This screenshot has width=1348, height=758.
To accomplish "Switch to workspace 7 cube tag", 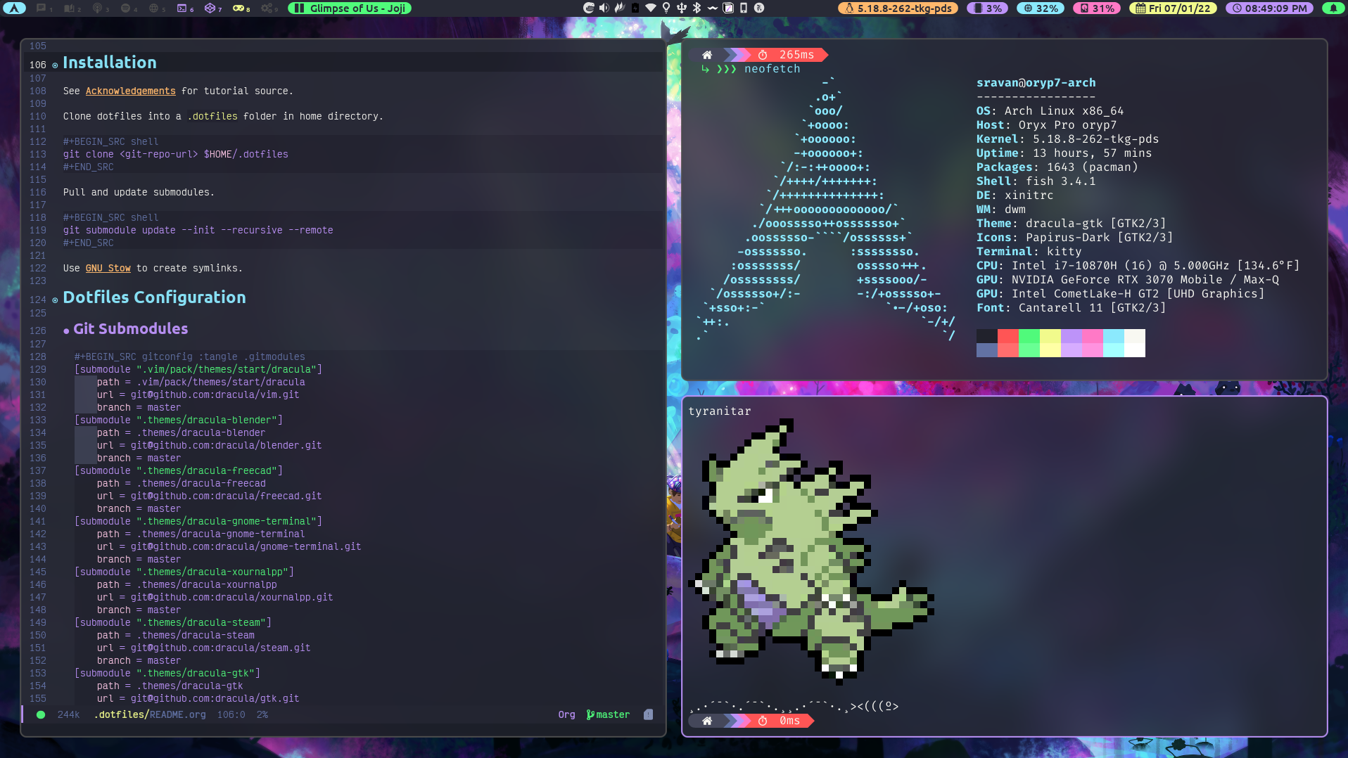I will tap(212, 8).
